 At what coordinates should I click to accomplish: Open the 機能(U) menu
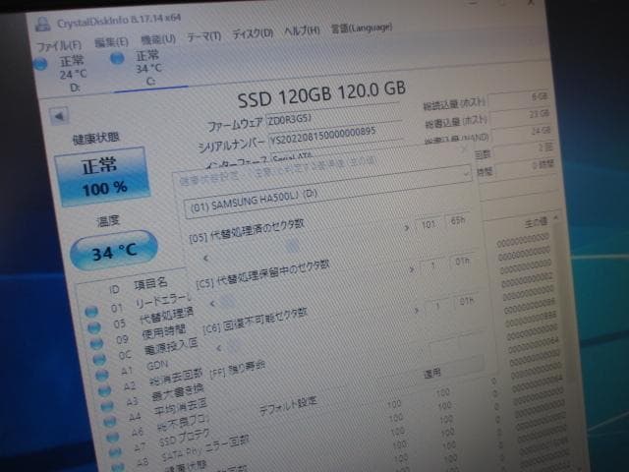tap(158, 39)
